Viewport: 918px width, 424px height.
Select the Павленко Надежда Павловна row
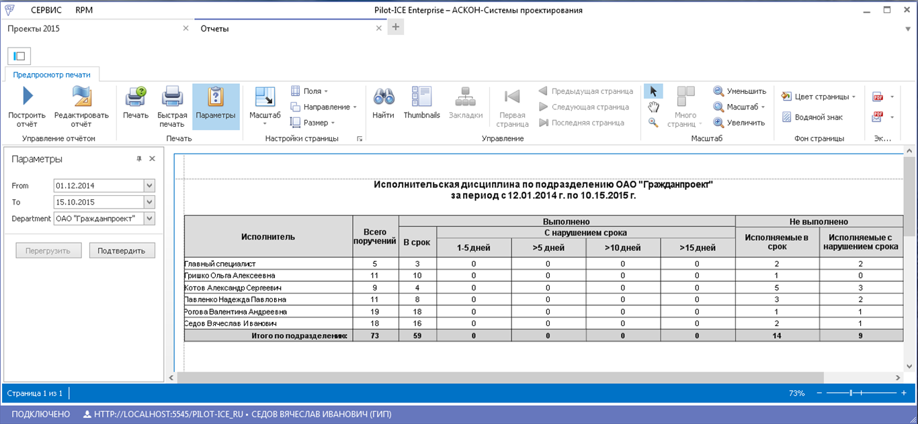(x=543, y=300)
